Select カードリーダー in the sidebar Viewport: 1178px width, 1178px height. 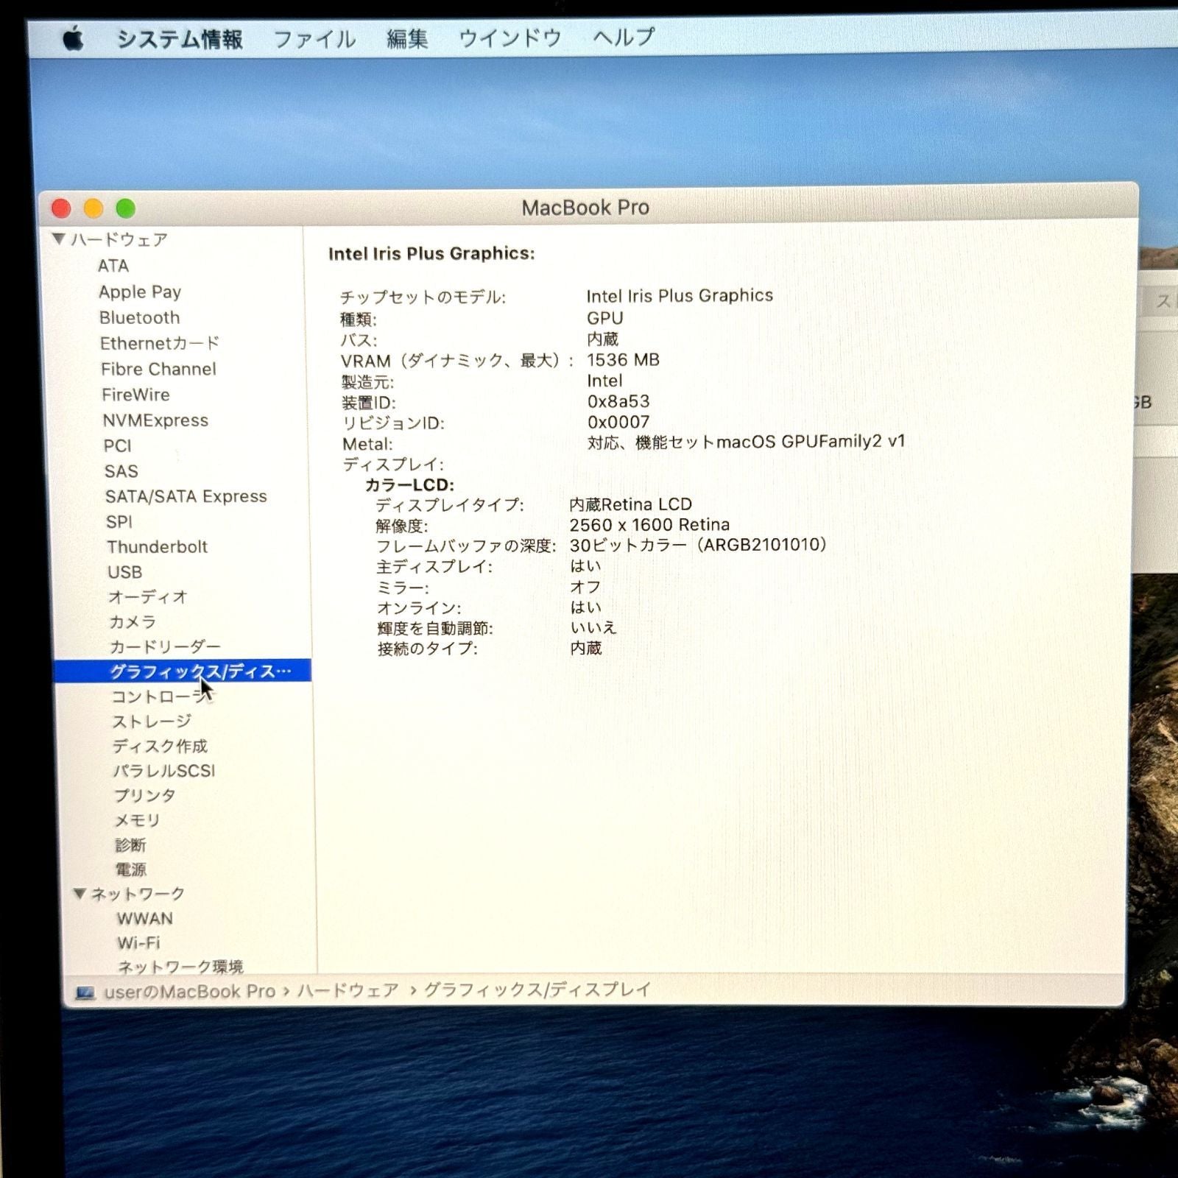point(165,647)
